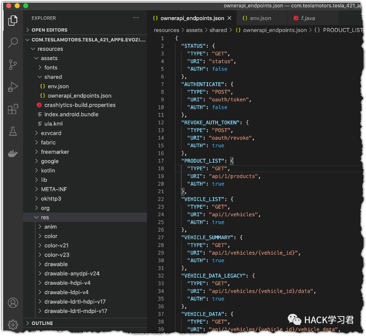Click JSON icon beside ownerapi_endpoints.json in tree

[x=42, y=95]
